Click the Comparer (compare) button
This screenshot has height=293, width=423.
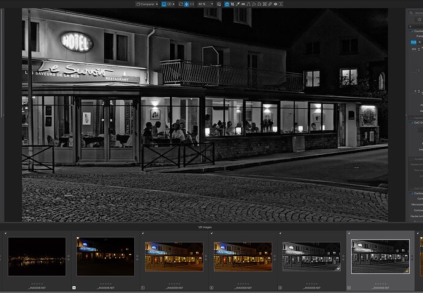click(x=145, y=4)
